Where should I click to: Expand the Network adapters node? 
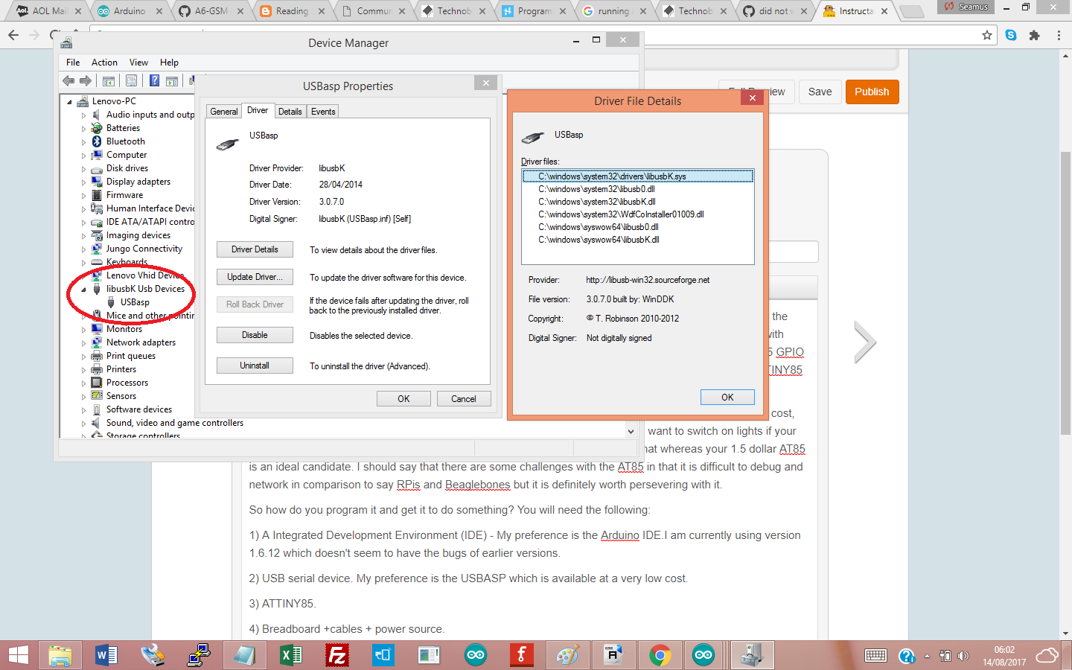coord(83,343)
